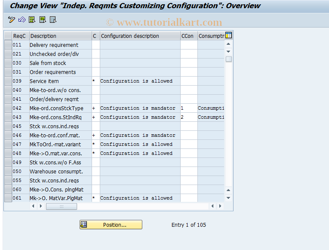
Task: Click the Stk w.cons.w/o F.Ass cell
Action: pos(61,162)
